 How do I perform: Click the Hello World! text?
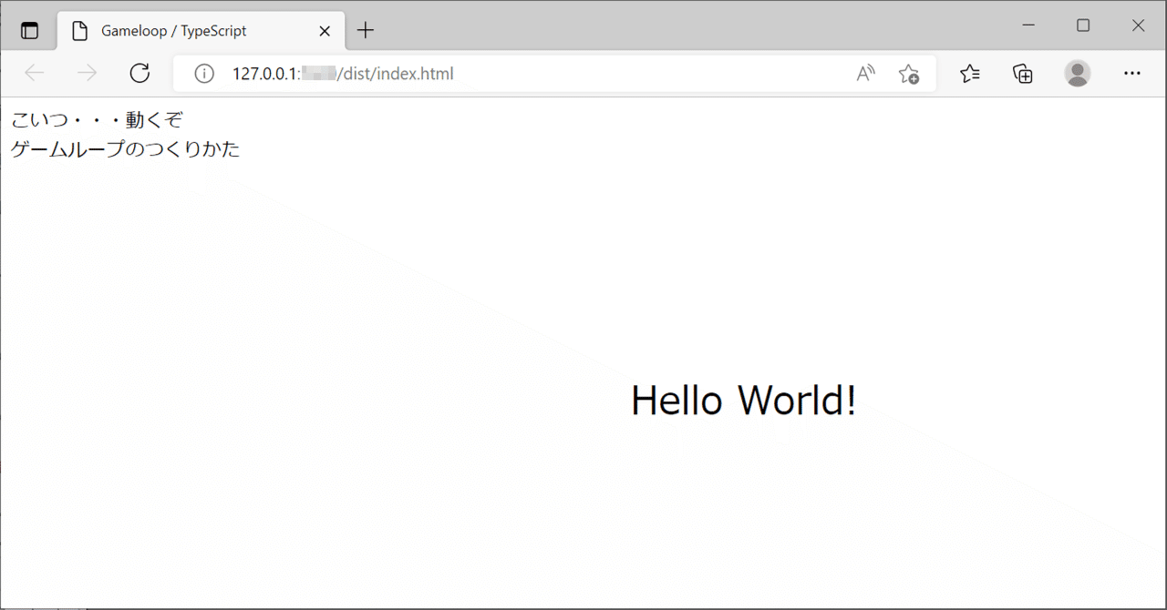point(743,400)
